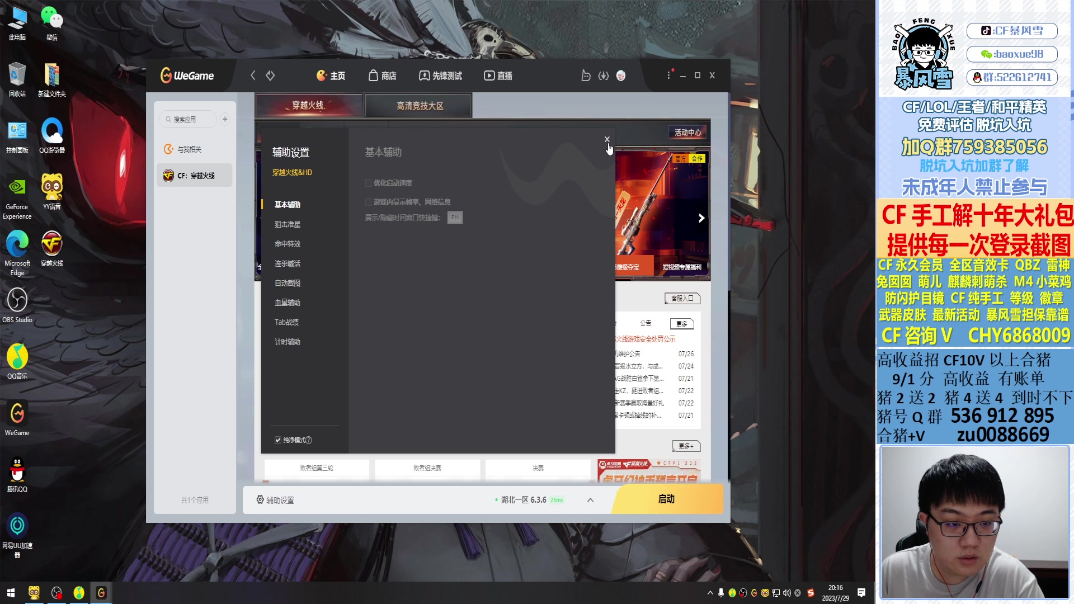Click the 决赛 match card
The width and height of the screenshot is (1074, 604).
[x=538, y=468]
